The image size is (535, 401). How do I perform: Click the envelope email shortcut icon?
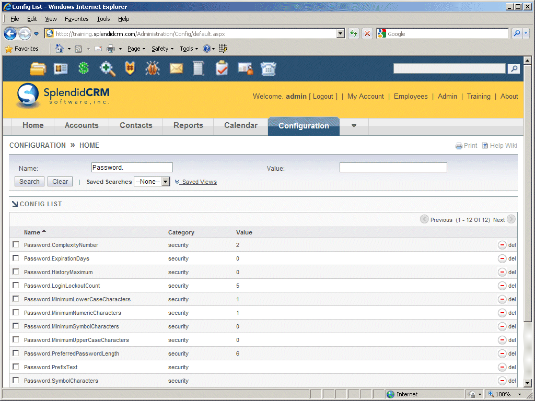click(x=176, y=68)
